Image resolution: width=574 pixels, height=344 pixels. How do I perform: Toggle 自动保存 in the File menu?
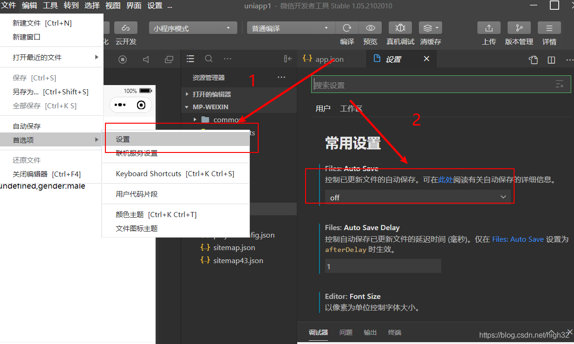[28, 126]
